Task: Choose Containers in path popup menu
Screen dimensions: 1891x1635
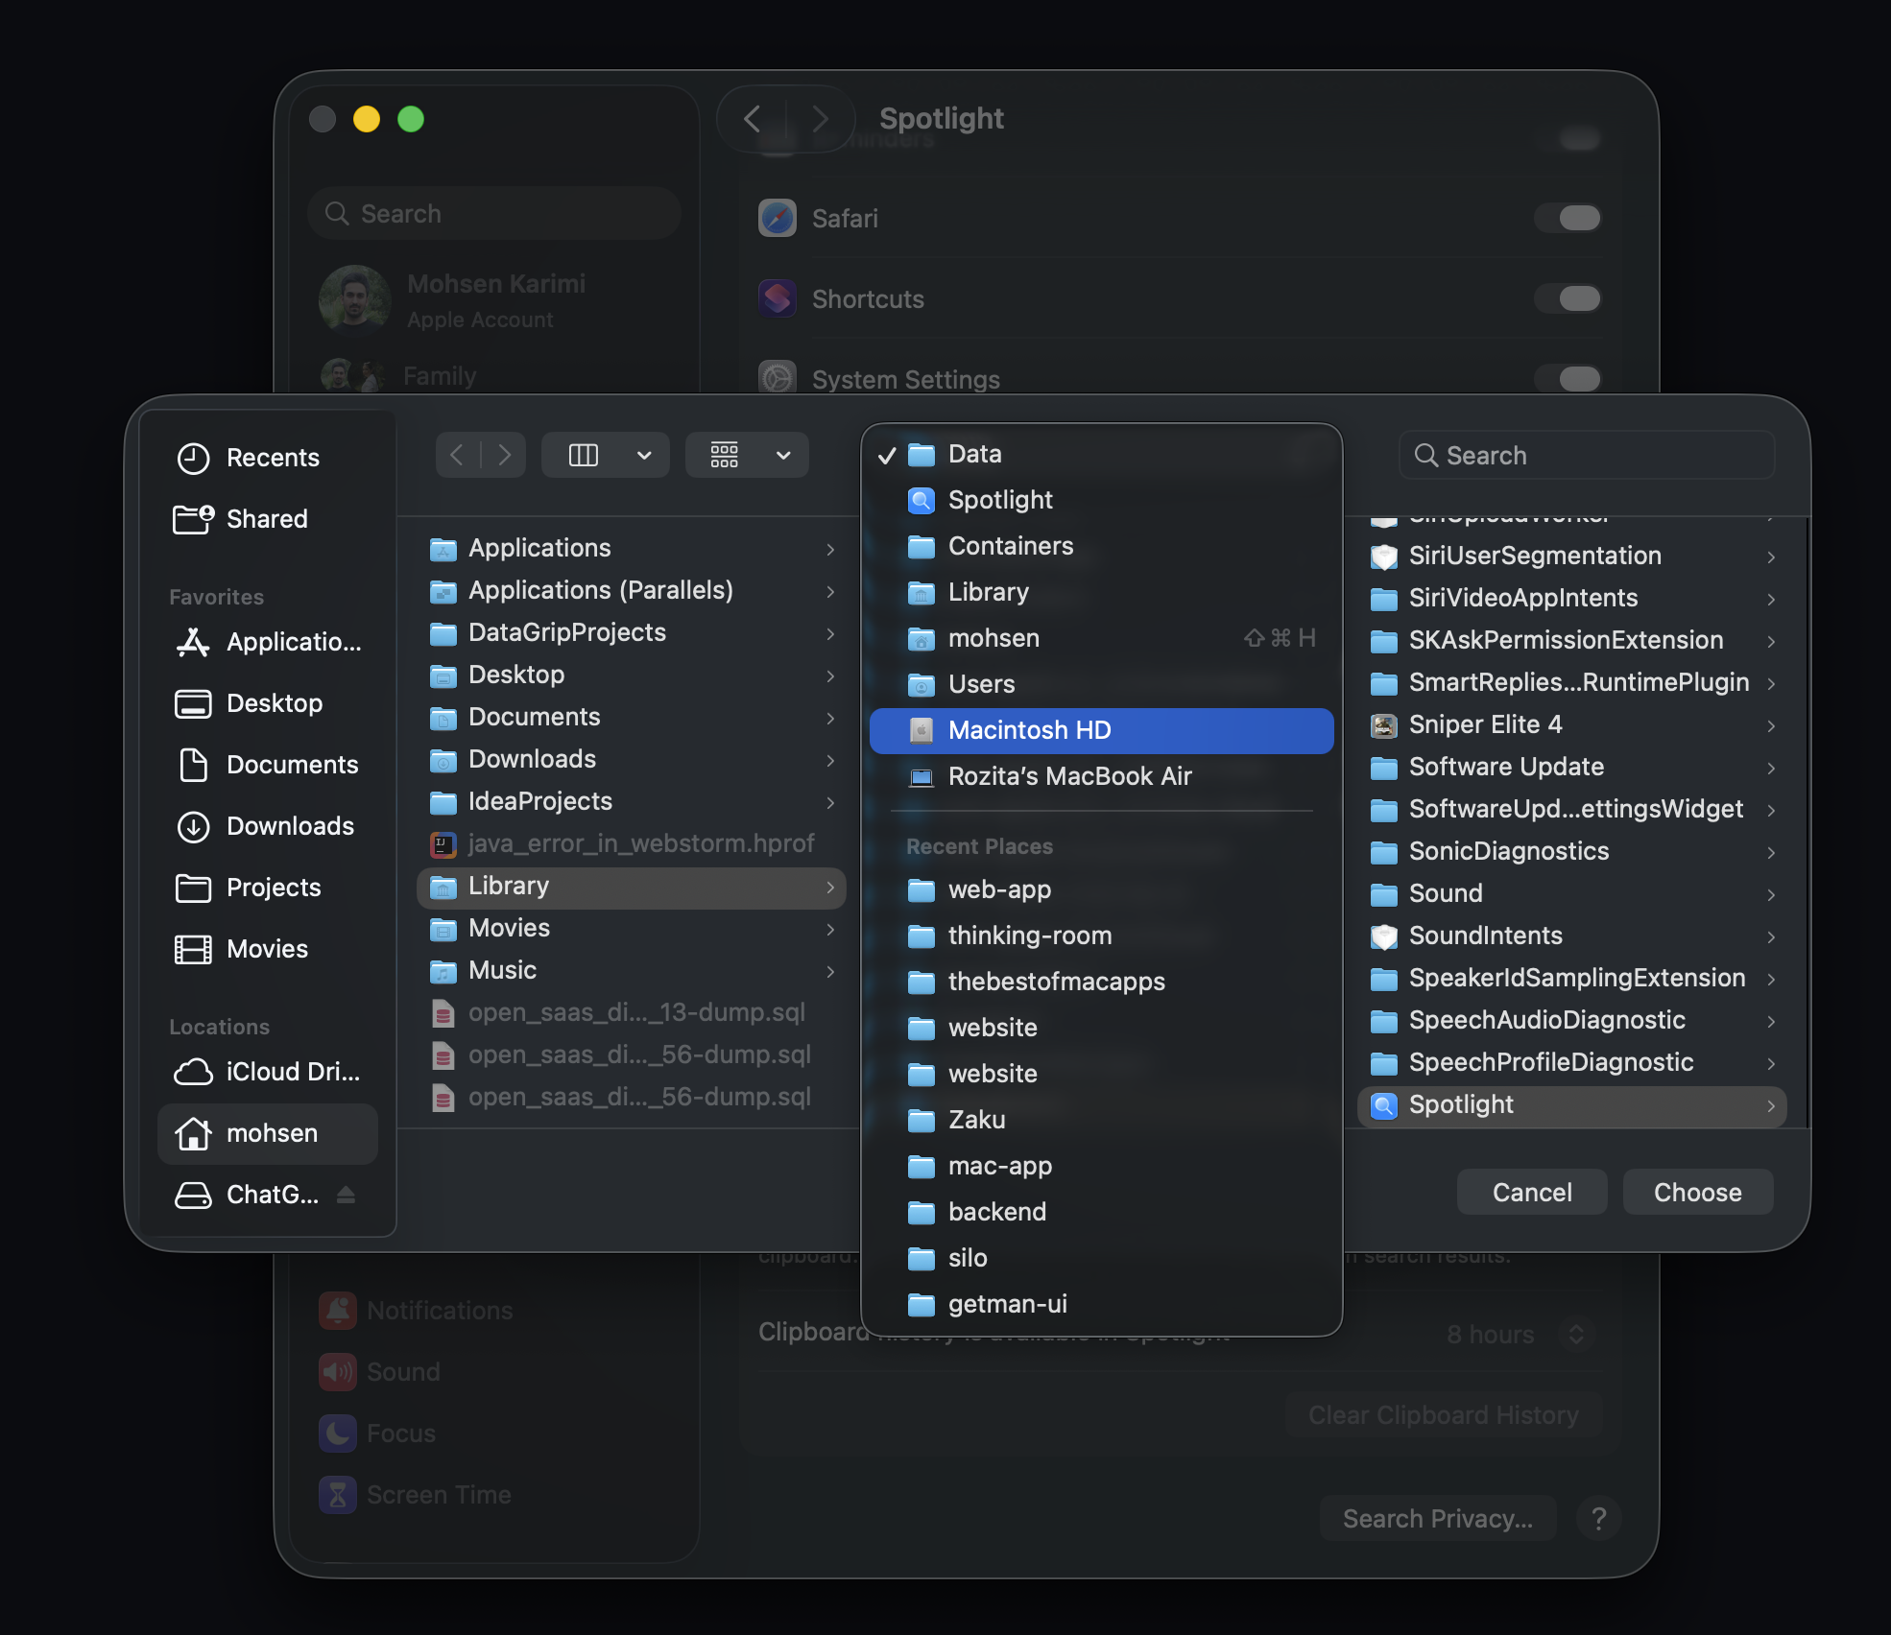Action: [1101, 546]
